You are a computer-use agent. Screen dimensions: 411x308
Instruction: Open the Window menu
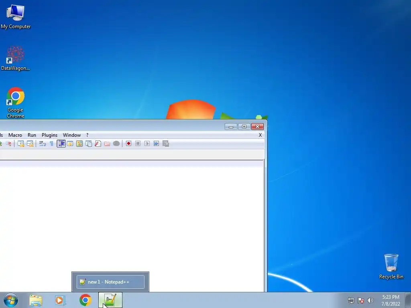point(72,135)
